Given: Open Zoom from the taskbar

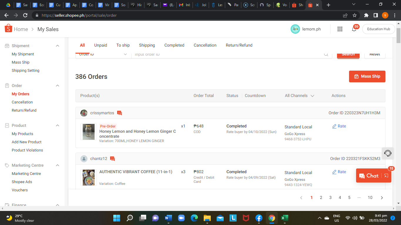Looking at the screenshot, I should (x=181, y=218).
